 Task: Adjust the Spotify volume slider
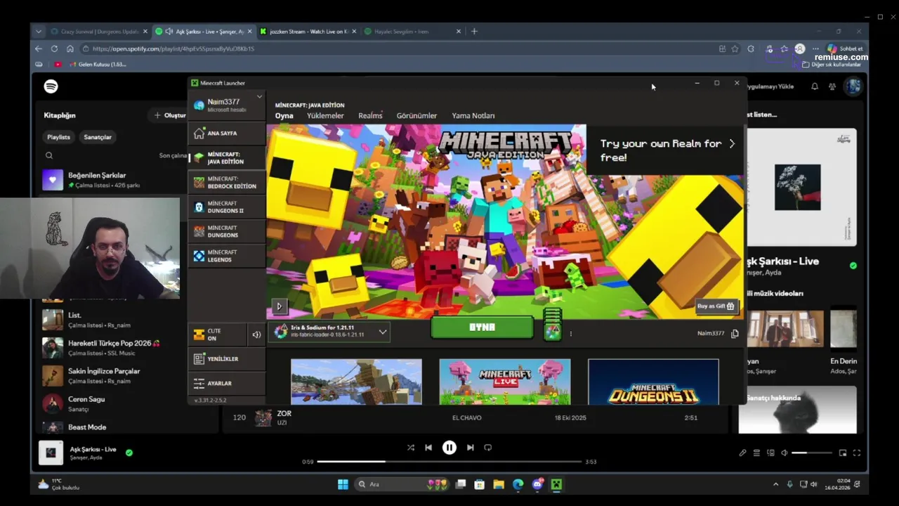click(811, 453)
